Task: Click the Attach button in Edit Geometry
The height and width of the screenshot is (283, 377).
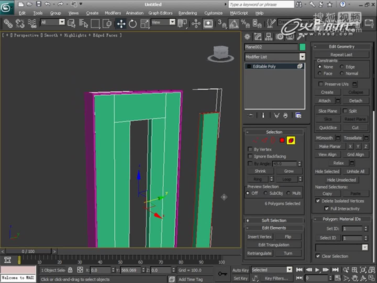Action: click(x=324, y=101)
